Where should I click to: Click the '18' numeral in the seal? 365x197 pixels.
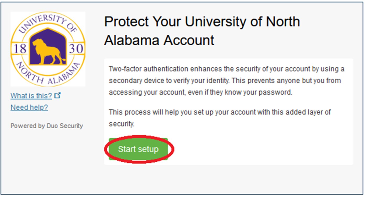click(x=20, y=48)
